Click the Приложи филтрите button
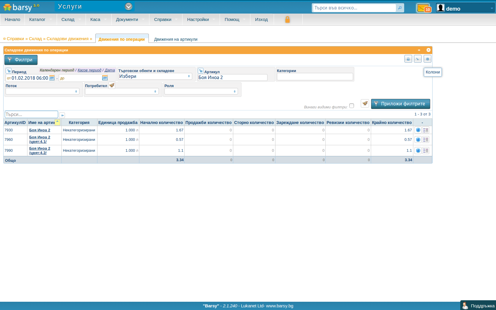Image resolution: width=496 pixels, height=310 pixels. click(x=400, y=104)
